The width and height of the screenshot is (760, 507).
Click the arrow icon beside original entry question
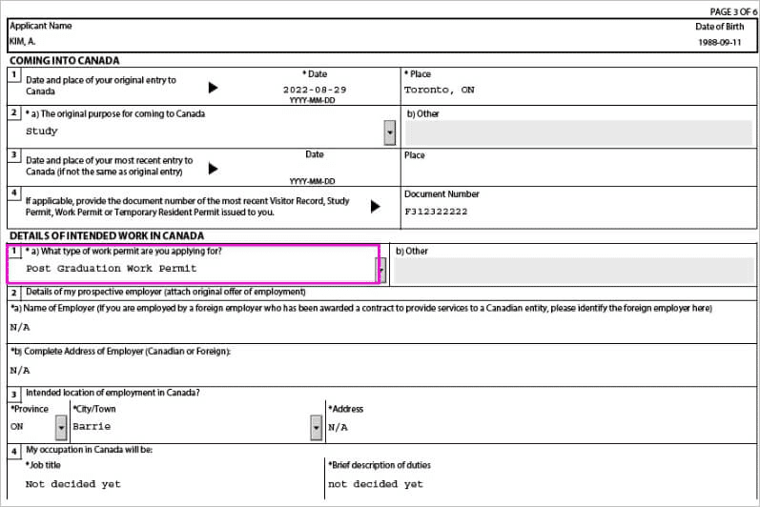point(213,87)
